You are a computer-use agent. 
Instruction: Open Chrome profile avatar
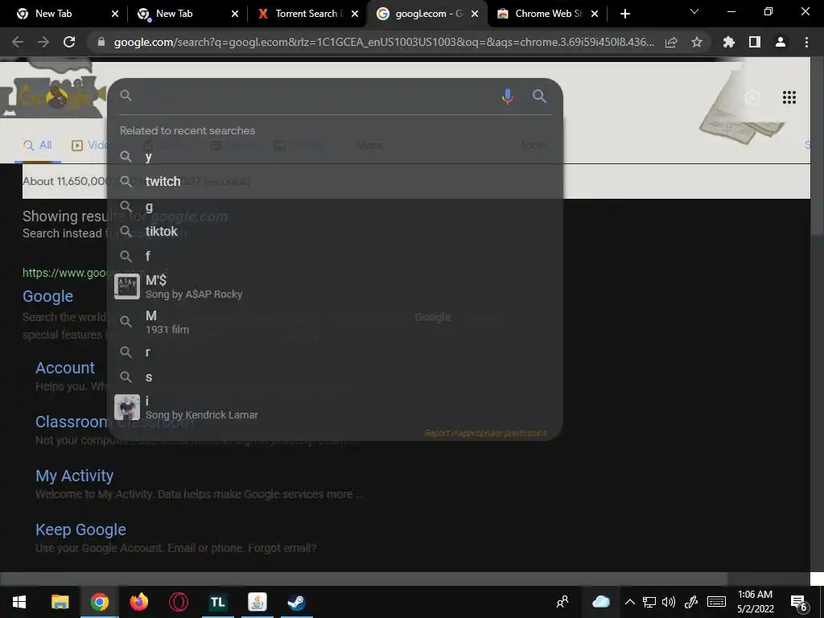point(781,42)
